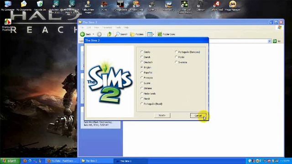The width and height of the screenshot is (292, 164).
Task: Open the Windows Start menu
Action: pyautogui.click(x=10, y=161)
